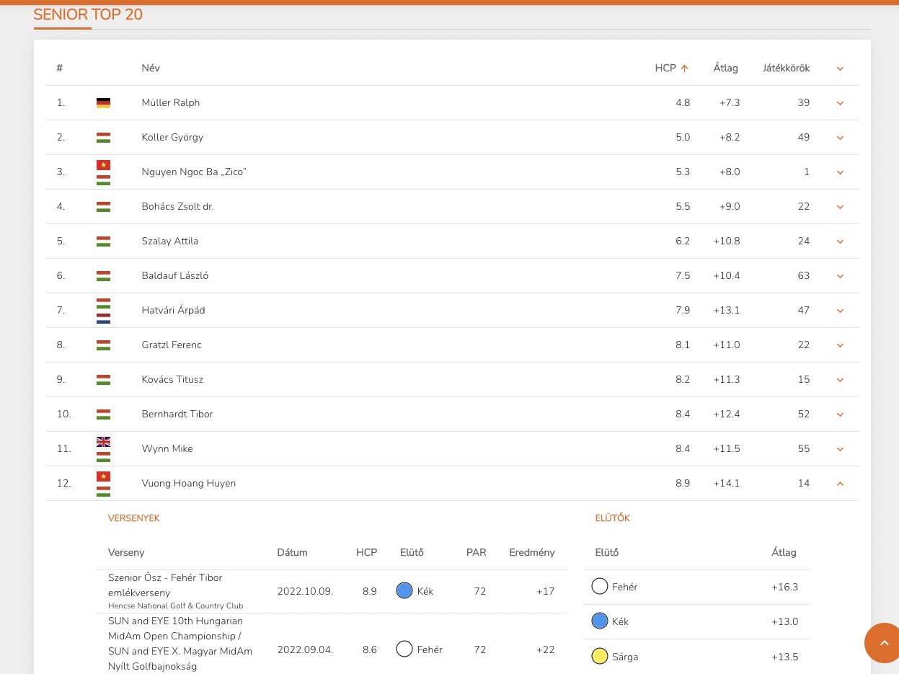Click the name Bernhardt Tibor
This screenshot has height=674, width=899.
(x=177, y=414)
